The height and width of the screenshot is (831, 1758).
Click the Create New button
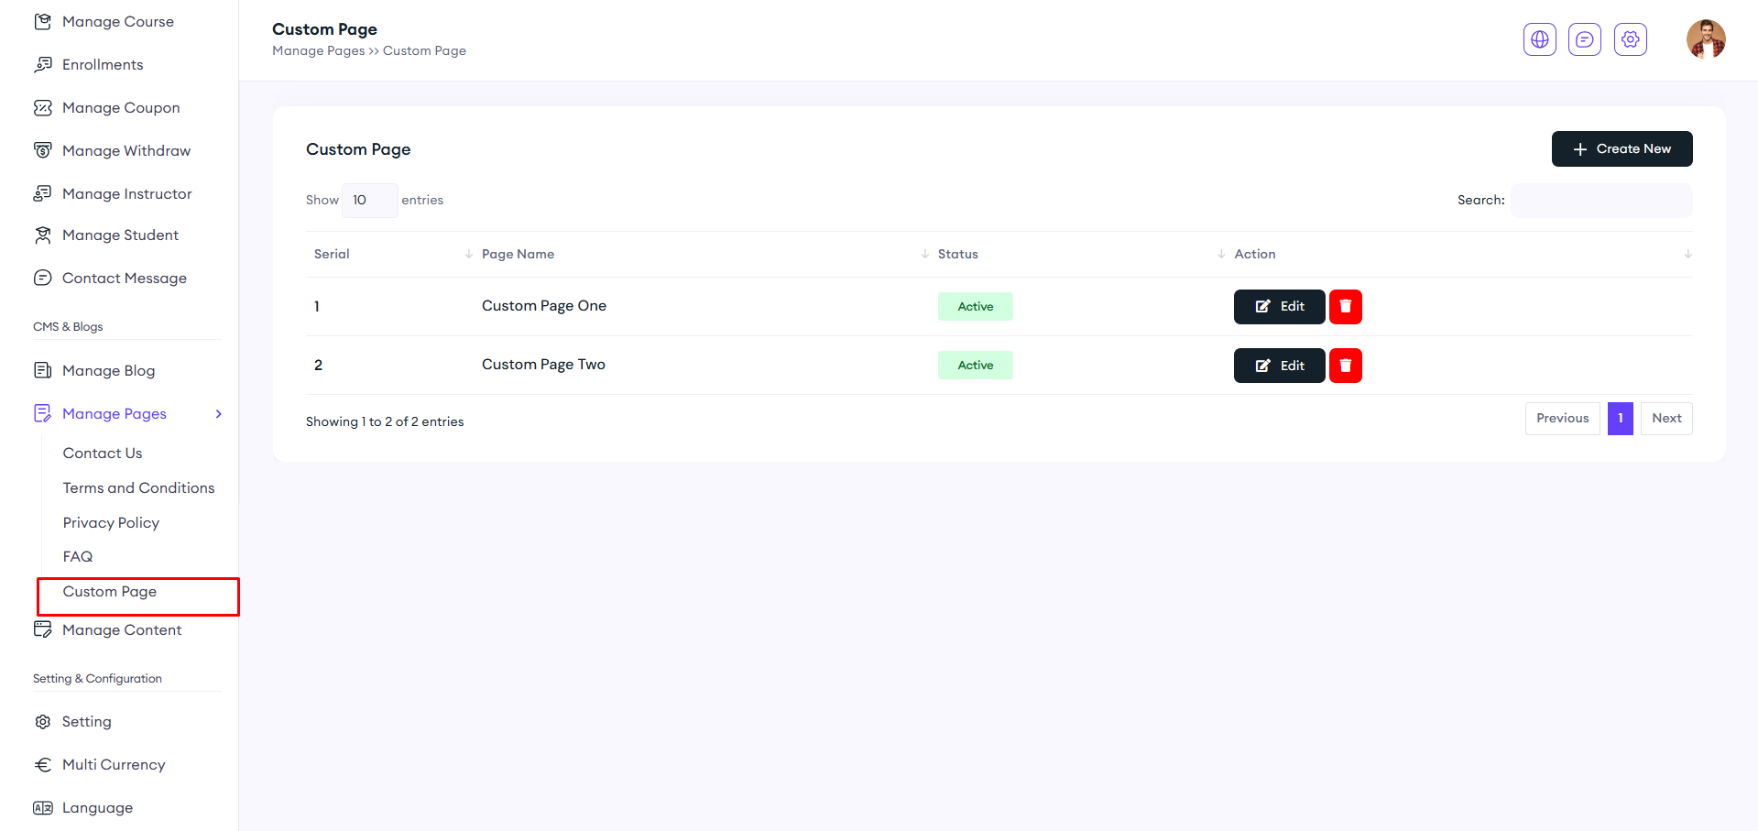pos(1621,149)
